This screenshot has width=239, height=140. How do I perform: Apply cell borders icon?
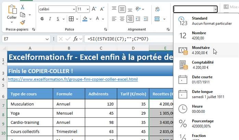click(71, 19)
